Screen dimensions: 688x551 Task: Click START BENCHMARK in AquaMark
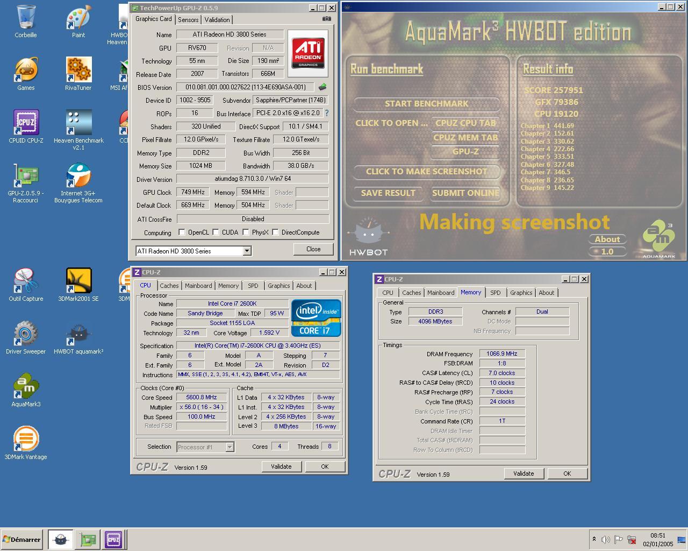(x=427, y=103)
